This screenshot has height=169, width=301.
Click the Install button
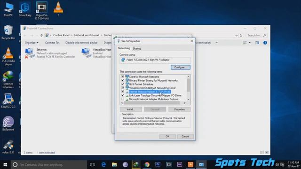pyautogui.click(x=131, y=109)
